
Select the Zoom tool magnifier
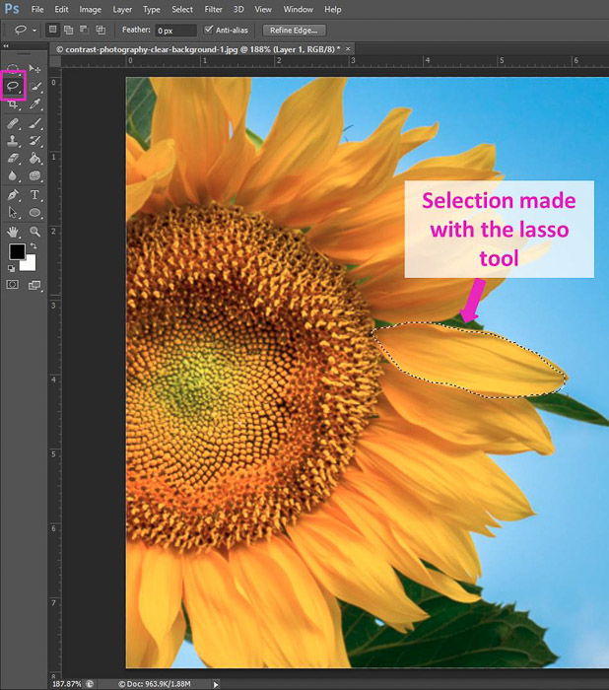(x=35, y=231)
